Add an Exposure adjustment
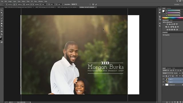Image resolution: width=183 pixels, height=103 pixels. (x=174, y=24)
